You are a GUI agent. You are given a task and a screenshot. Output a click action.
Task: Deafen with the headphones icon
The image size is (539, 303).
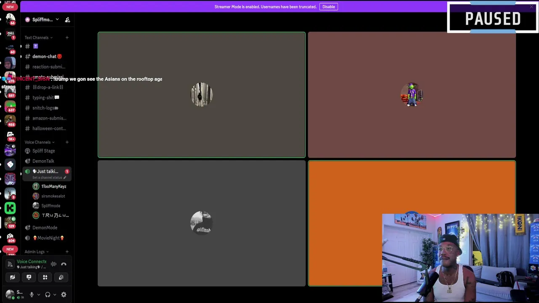coord(48,295)
